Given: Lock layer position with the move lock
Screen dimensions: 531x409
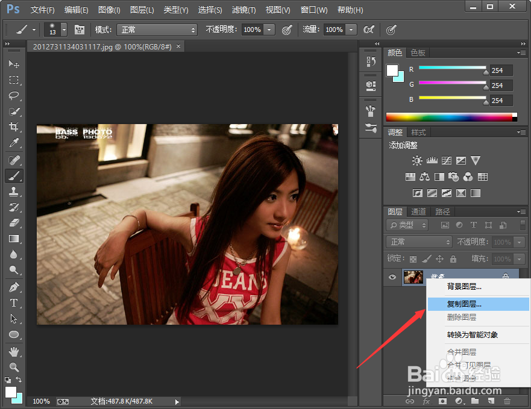Looking at the screenshot, I should click(438, 258).
